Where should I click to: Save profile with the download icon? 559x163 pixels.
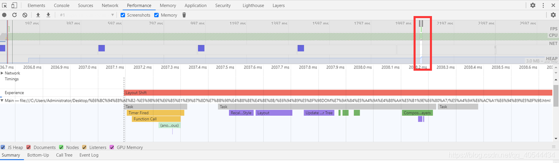point(48,15)
